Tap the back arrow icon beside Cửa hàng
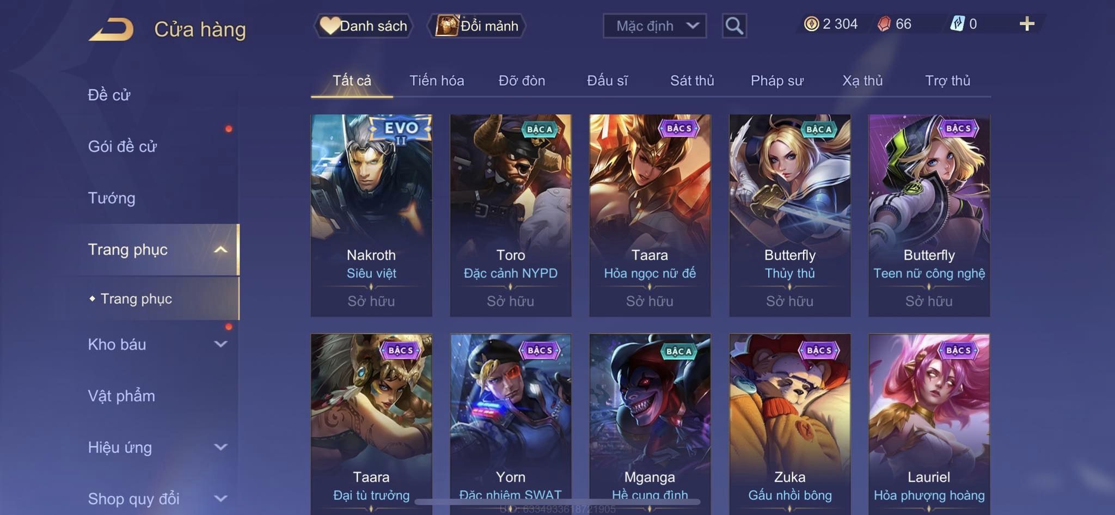 (111, 29)
